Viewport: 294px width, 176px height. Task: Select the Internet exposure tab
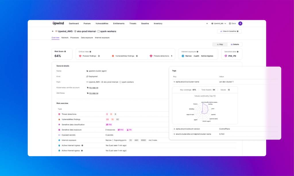click(x=102, y=38)
